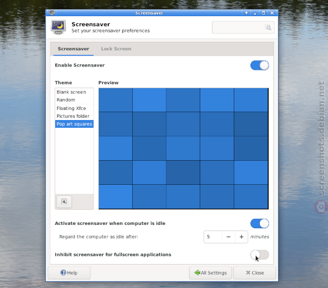
Task: Click the roll-up arrow titlebar icon
Action: pyautogui.click(x=246, y=13)
